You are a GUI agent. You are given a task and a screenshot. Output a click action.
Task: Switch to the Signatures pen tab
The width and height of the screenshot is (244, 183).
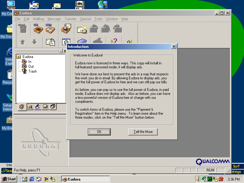click(x=38, y=107)
